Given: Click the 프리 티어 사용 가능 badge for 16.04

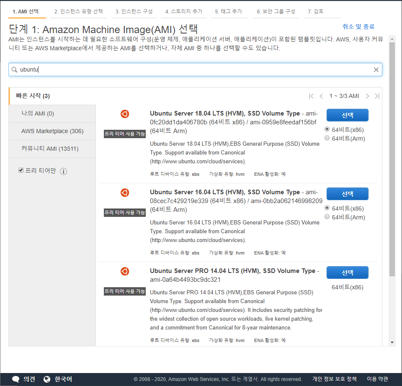Looking at the screenshot, I should [x=125, y=213].
